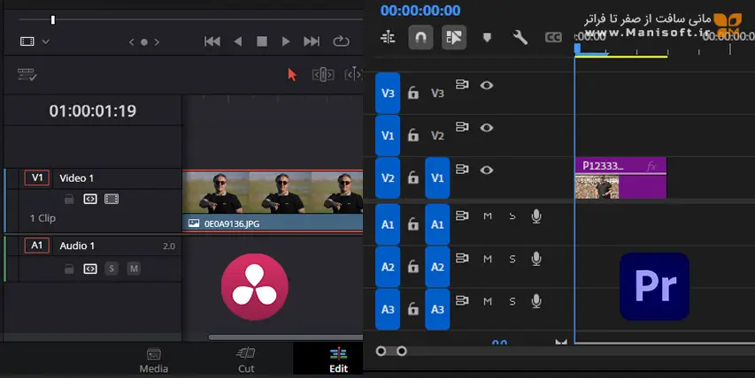Solo Premiere A1 track

[512, 216]
